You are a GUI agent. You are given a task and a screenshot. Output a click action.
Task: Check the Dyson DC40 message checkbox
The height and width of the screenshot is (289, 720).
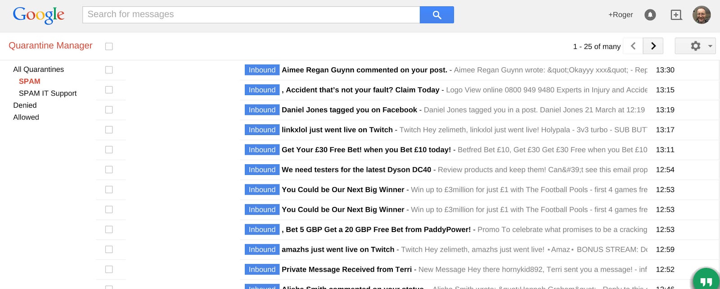coord(109,170)
